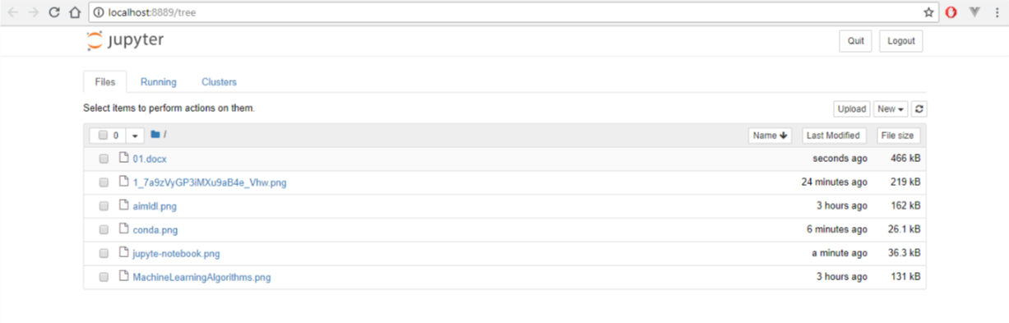Reload the browser page
Viewport: 1009px width, 323px height.
[53, 12]
